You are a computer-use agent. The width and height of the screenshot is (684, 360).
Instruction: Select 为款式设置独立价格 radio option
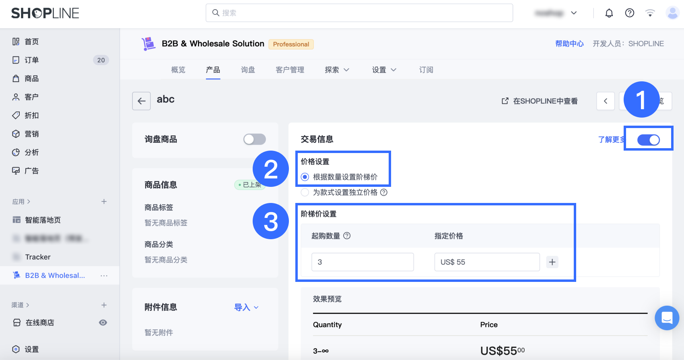(305, 192)
